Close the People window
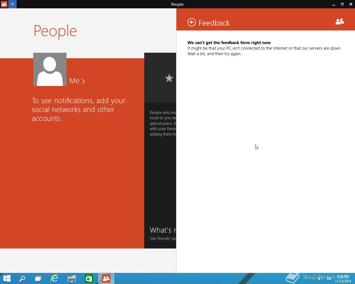This screenshot has width=355, height=284. tap(351, 4)
